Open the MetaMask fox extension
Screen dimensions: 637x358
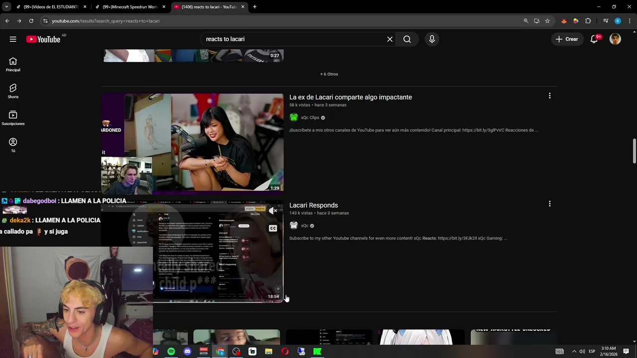[x=564, y=21]
